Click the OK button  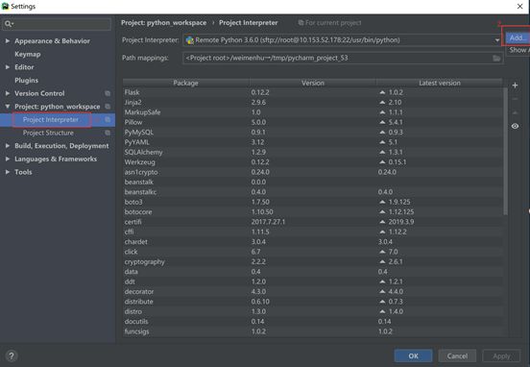tap(413, 355)
